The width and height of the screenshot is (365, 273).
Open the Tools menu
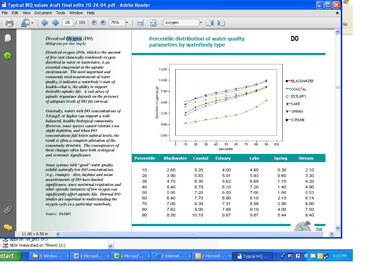click(x=61, y=13)
